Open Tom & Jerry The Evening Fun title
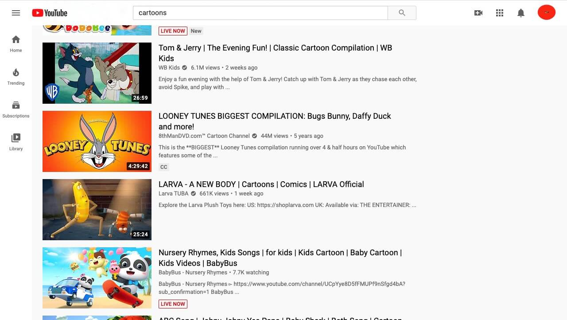This screenshot has height=320, width=567. pyautogui.click(x=276, y=53)
